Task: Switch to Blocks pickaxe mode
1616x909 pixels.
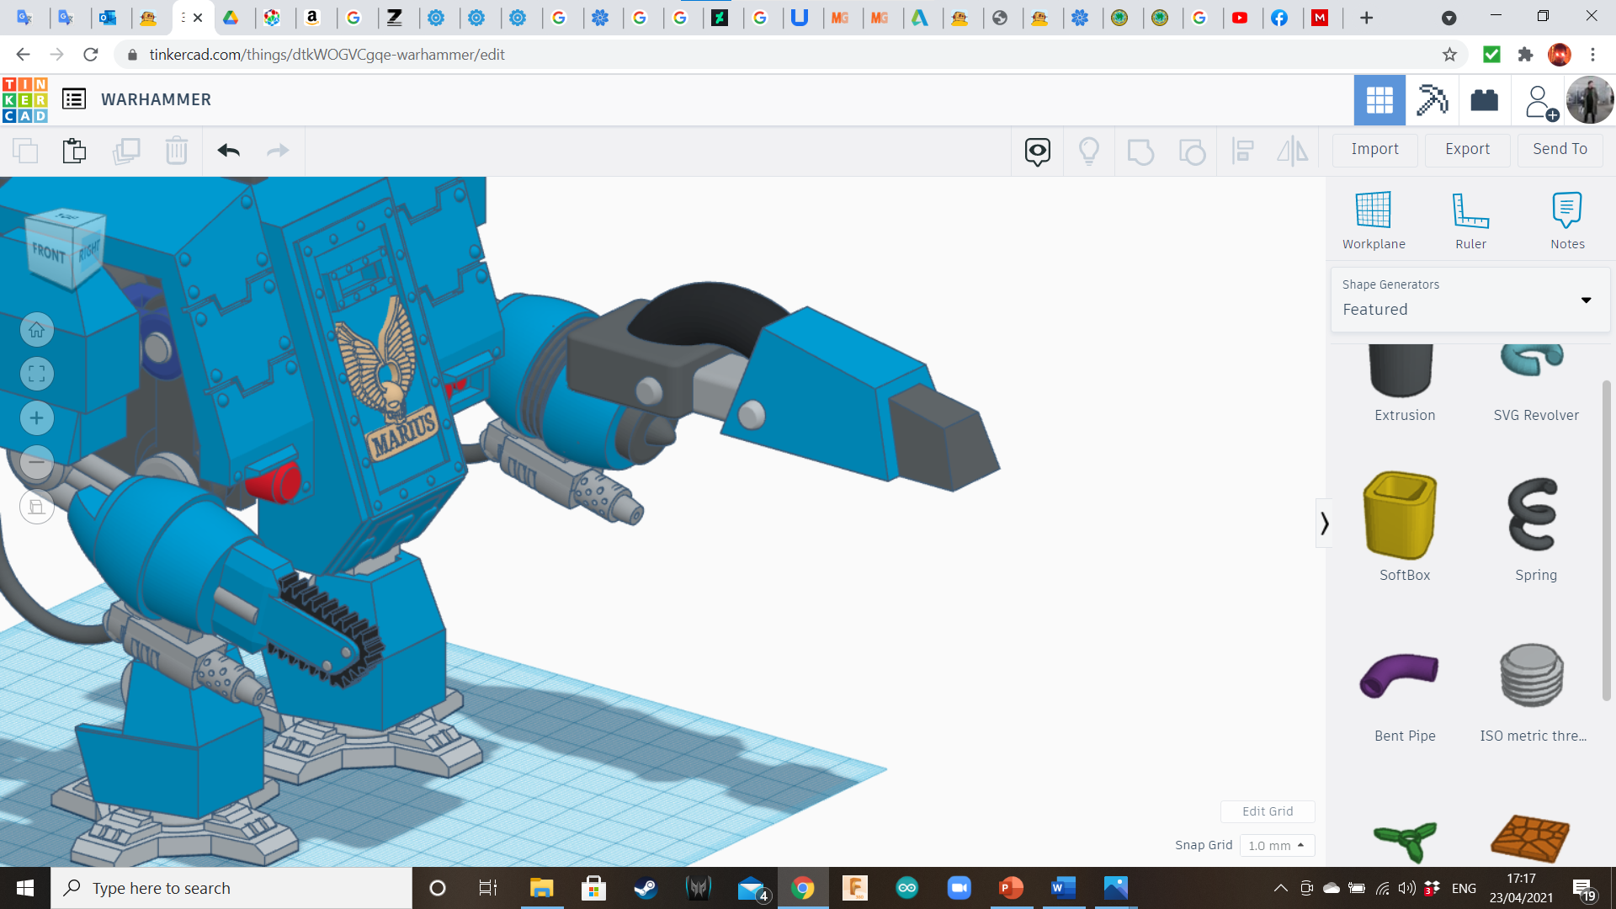Action: point(1432,100)
